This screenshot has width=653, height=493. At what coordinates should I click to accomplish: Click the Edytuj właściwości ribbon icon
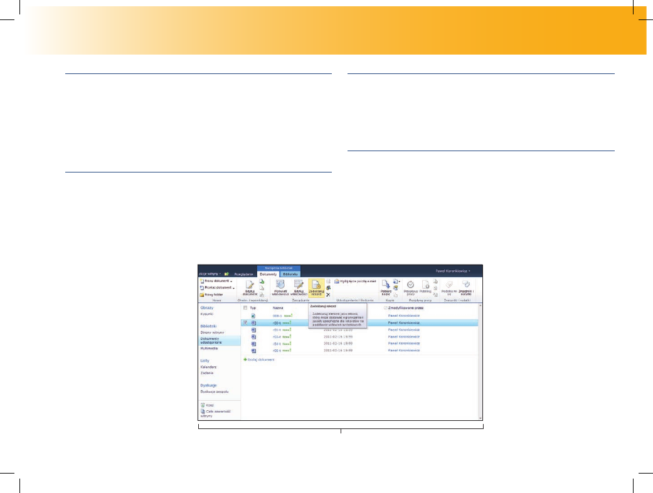coord(299,287)
